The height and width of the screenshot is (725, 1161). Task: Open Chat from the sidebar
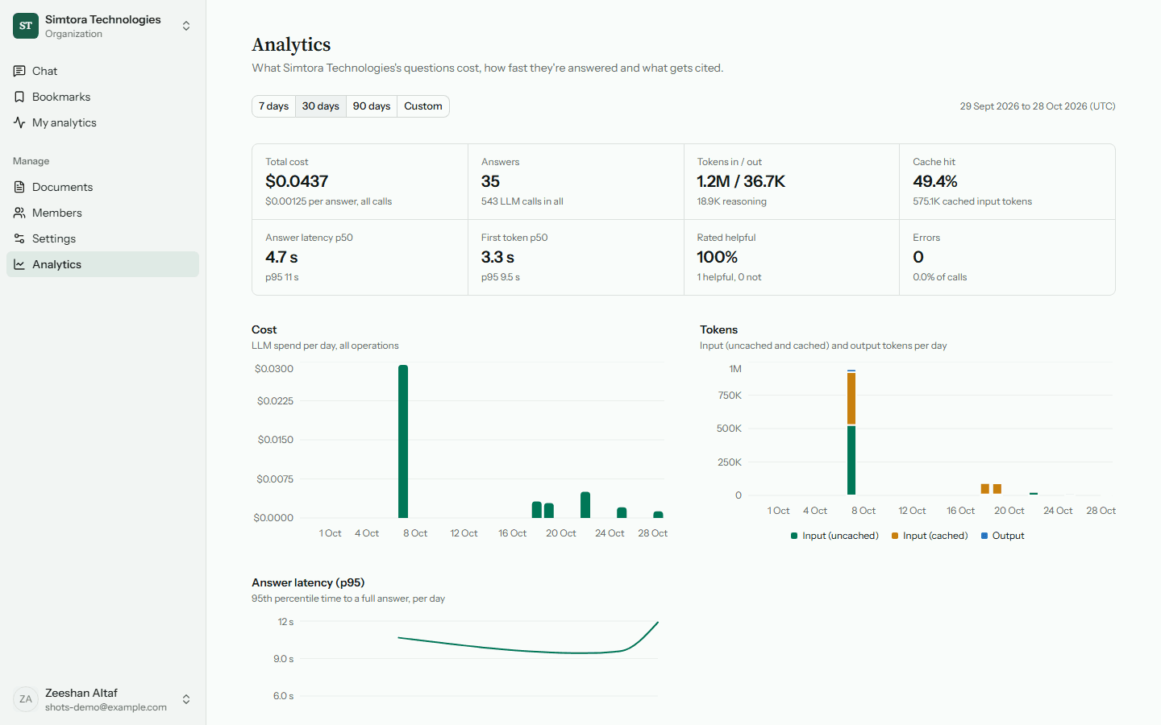click(x=102, y=71)
